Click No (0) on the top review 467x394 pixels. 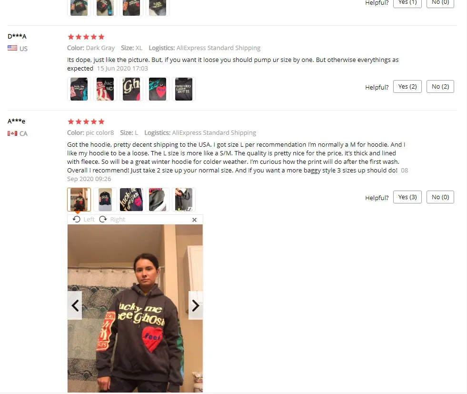[x=440, y=3]
